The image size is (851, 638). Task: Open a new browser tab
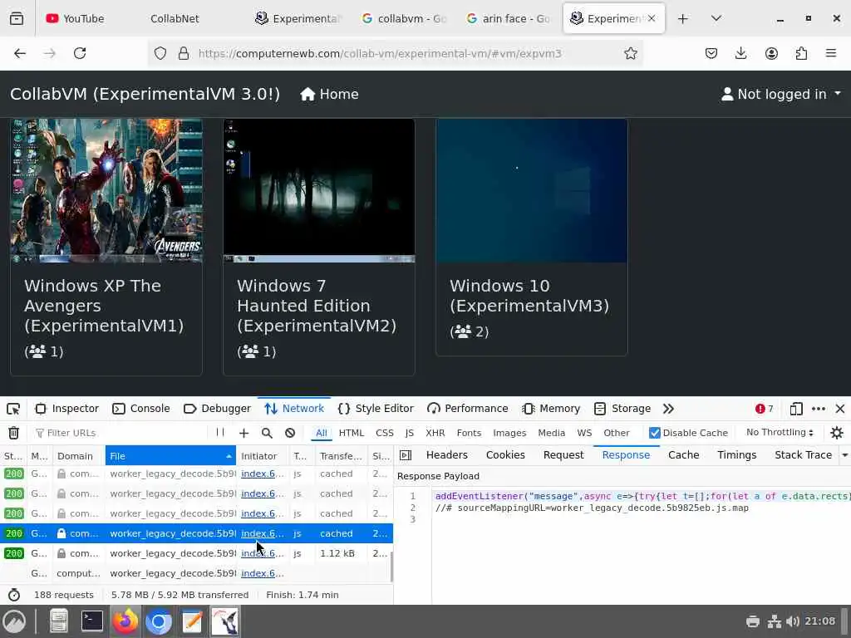coord(683,18)
